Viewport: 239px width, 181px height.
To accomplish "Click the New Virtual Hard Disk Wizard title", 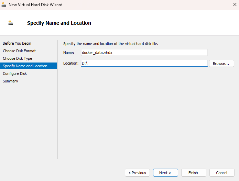I will click(35, 5).
